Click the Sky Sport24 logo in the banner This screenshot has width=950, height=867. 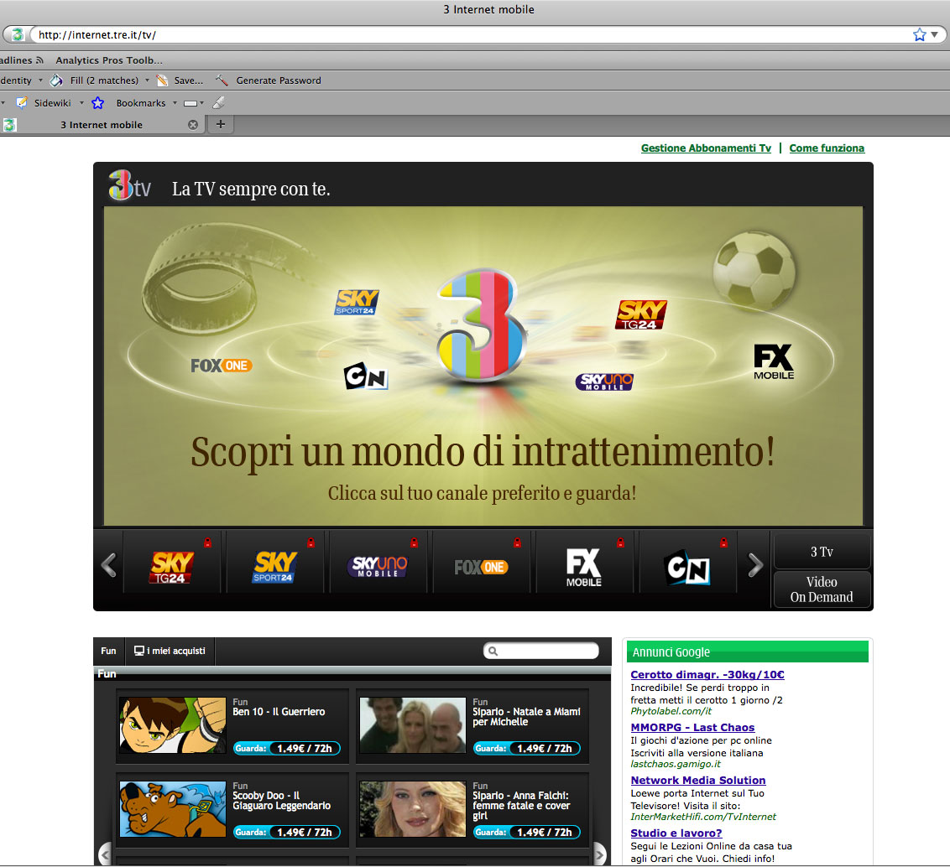point(357,302)
